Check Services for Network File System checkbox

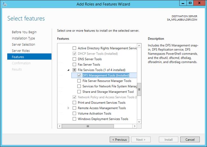pos(79,86)
